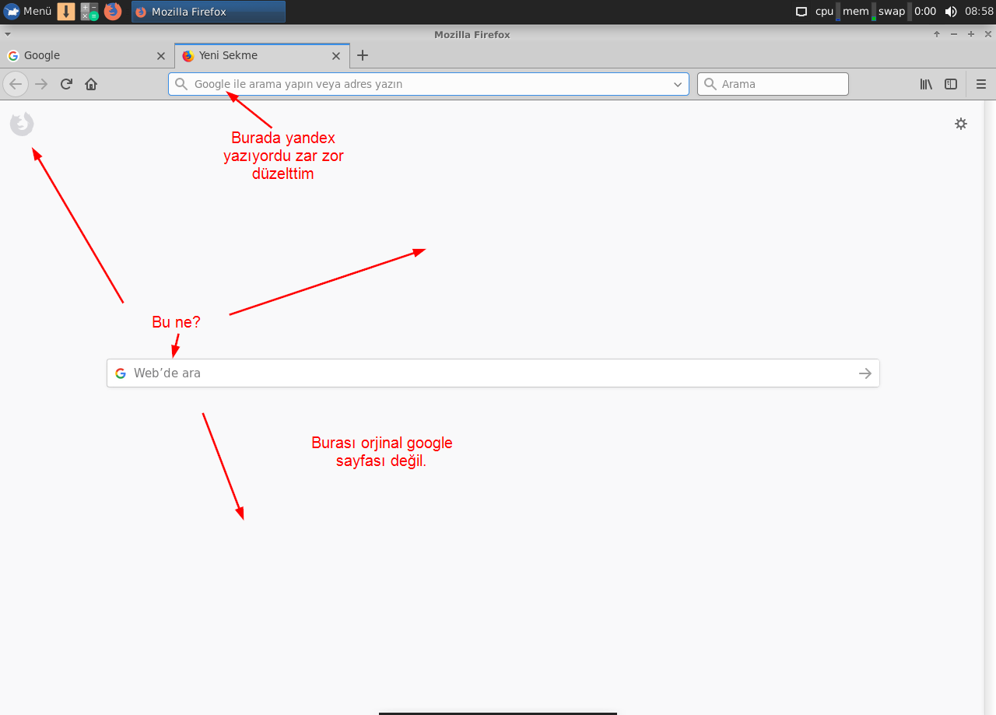
Task: Select the Mozilla Firefox taskbar window button
Action: point(208,12)
